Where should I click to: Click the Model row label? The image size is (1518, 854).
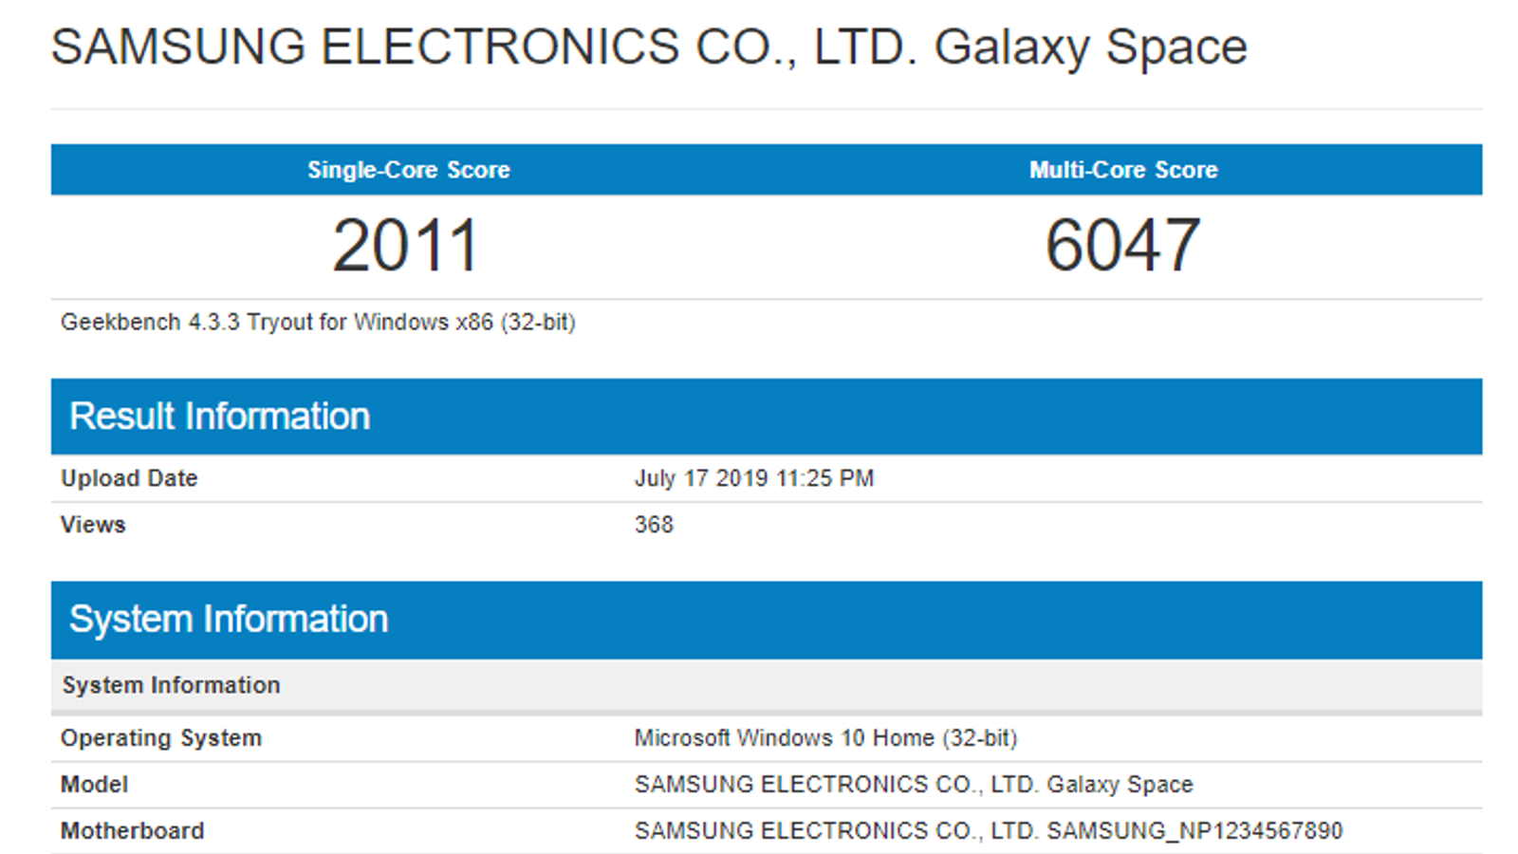click(x=94, y=785)
